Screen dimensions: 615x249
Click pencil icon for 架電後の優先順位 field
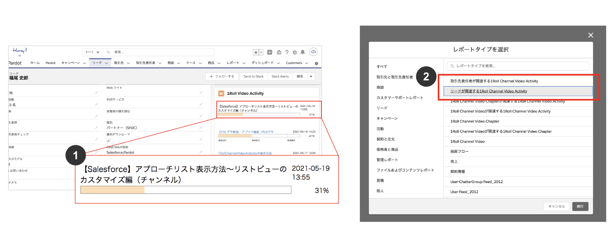tap(201, 116)
